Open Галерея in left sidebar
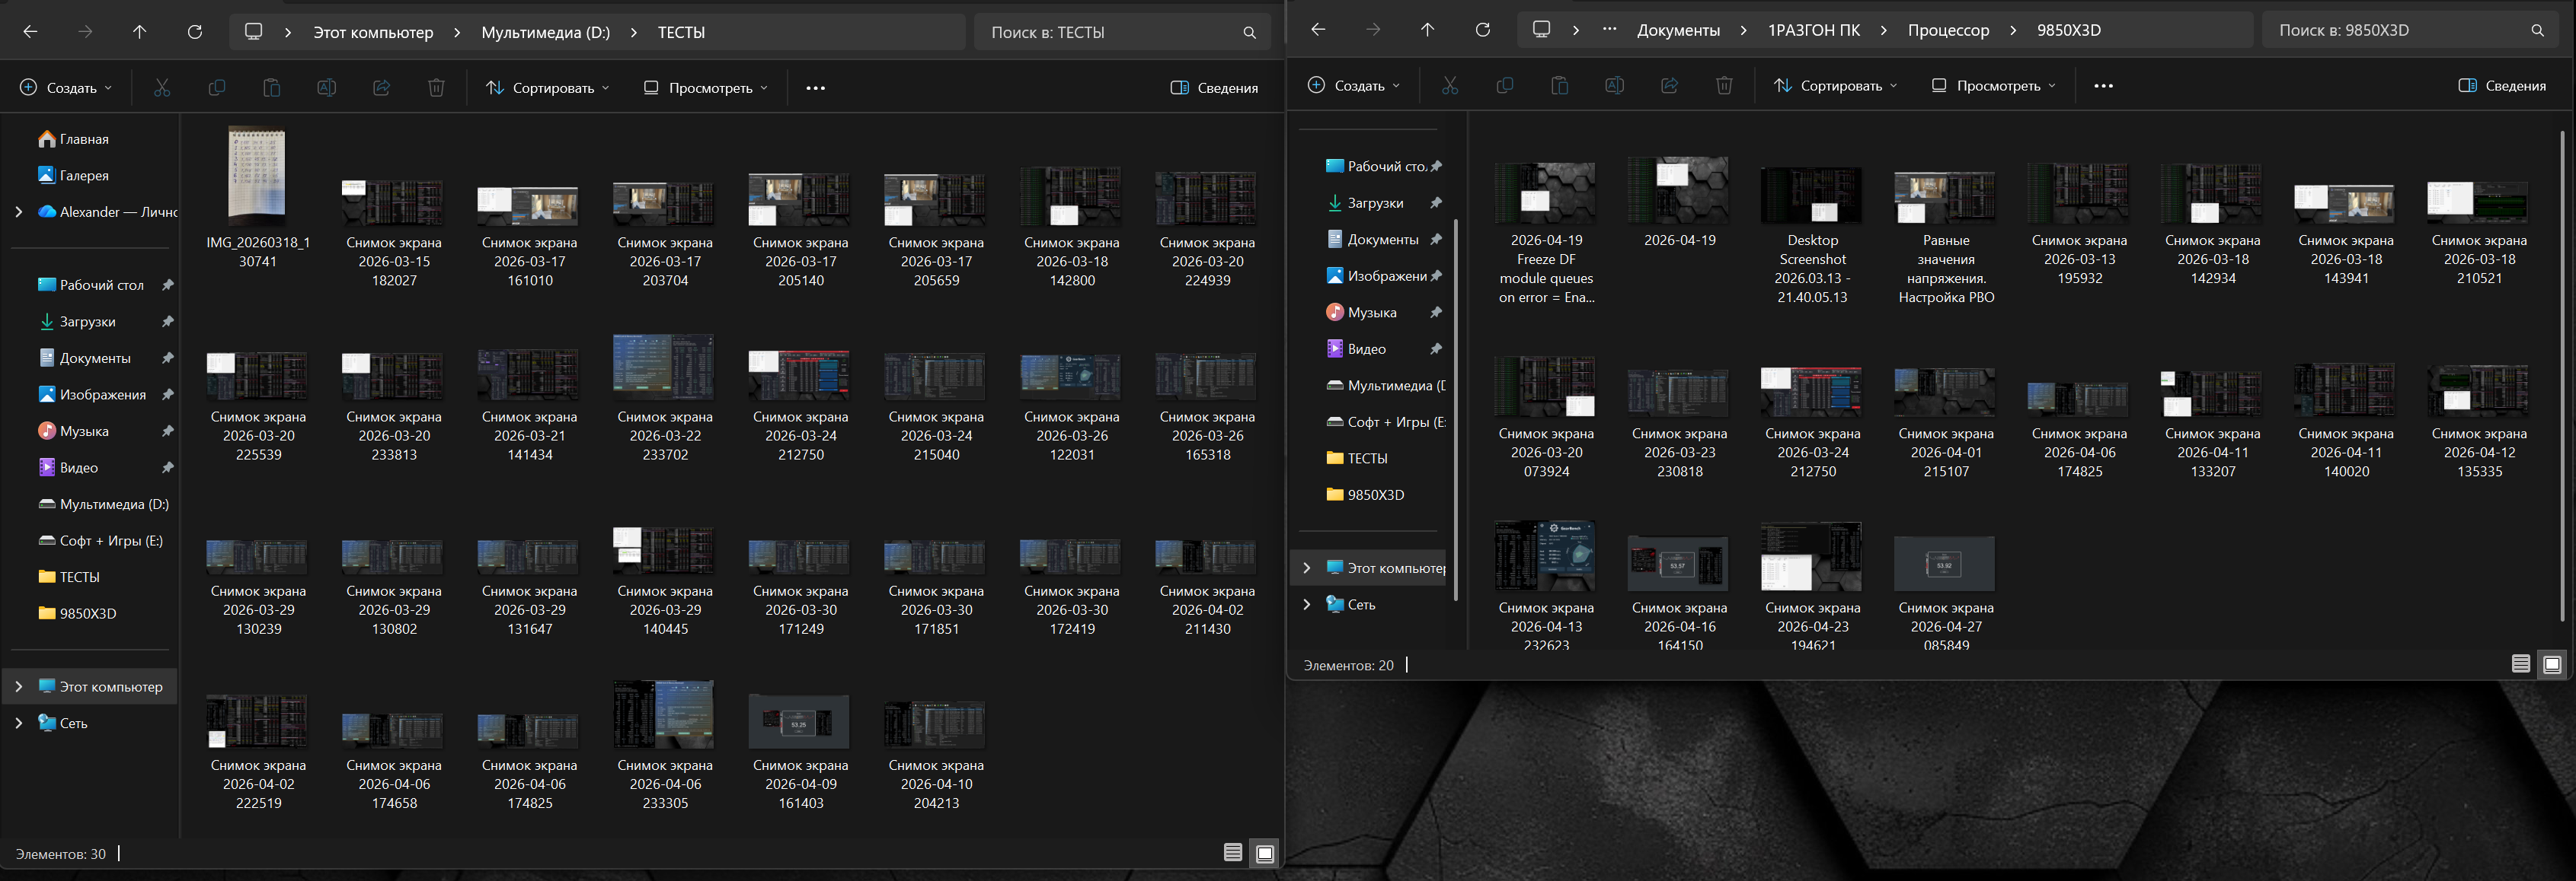2576x881 pixels. coord(84,175)
